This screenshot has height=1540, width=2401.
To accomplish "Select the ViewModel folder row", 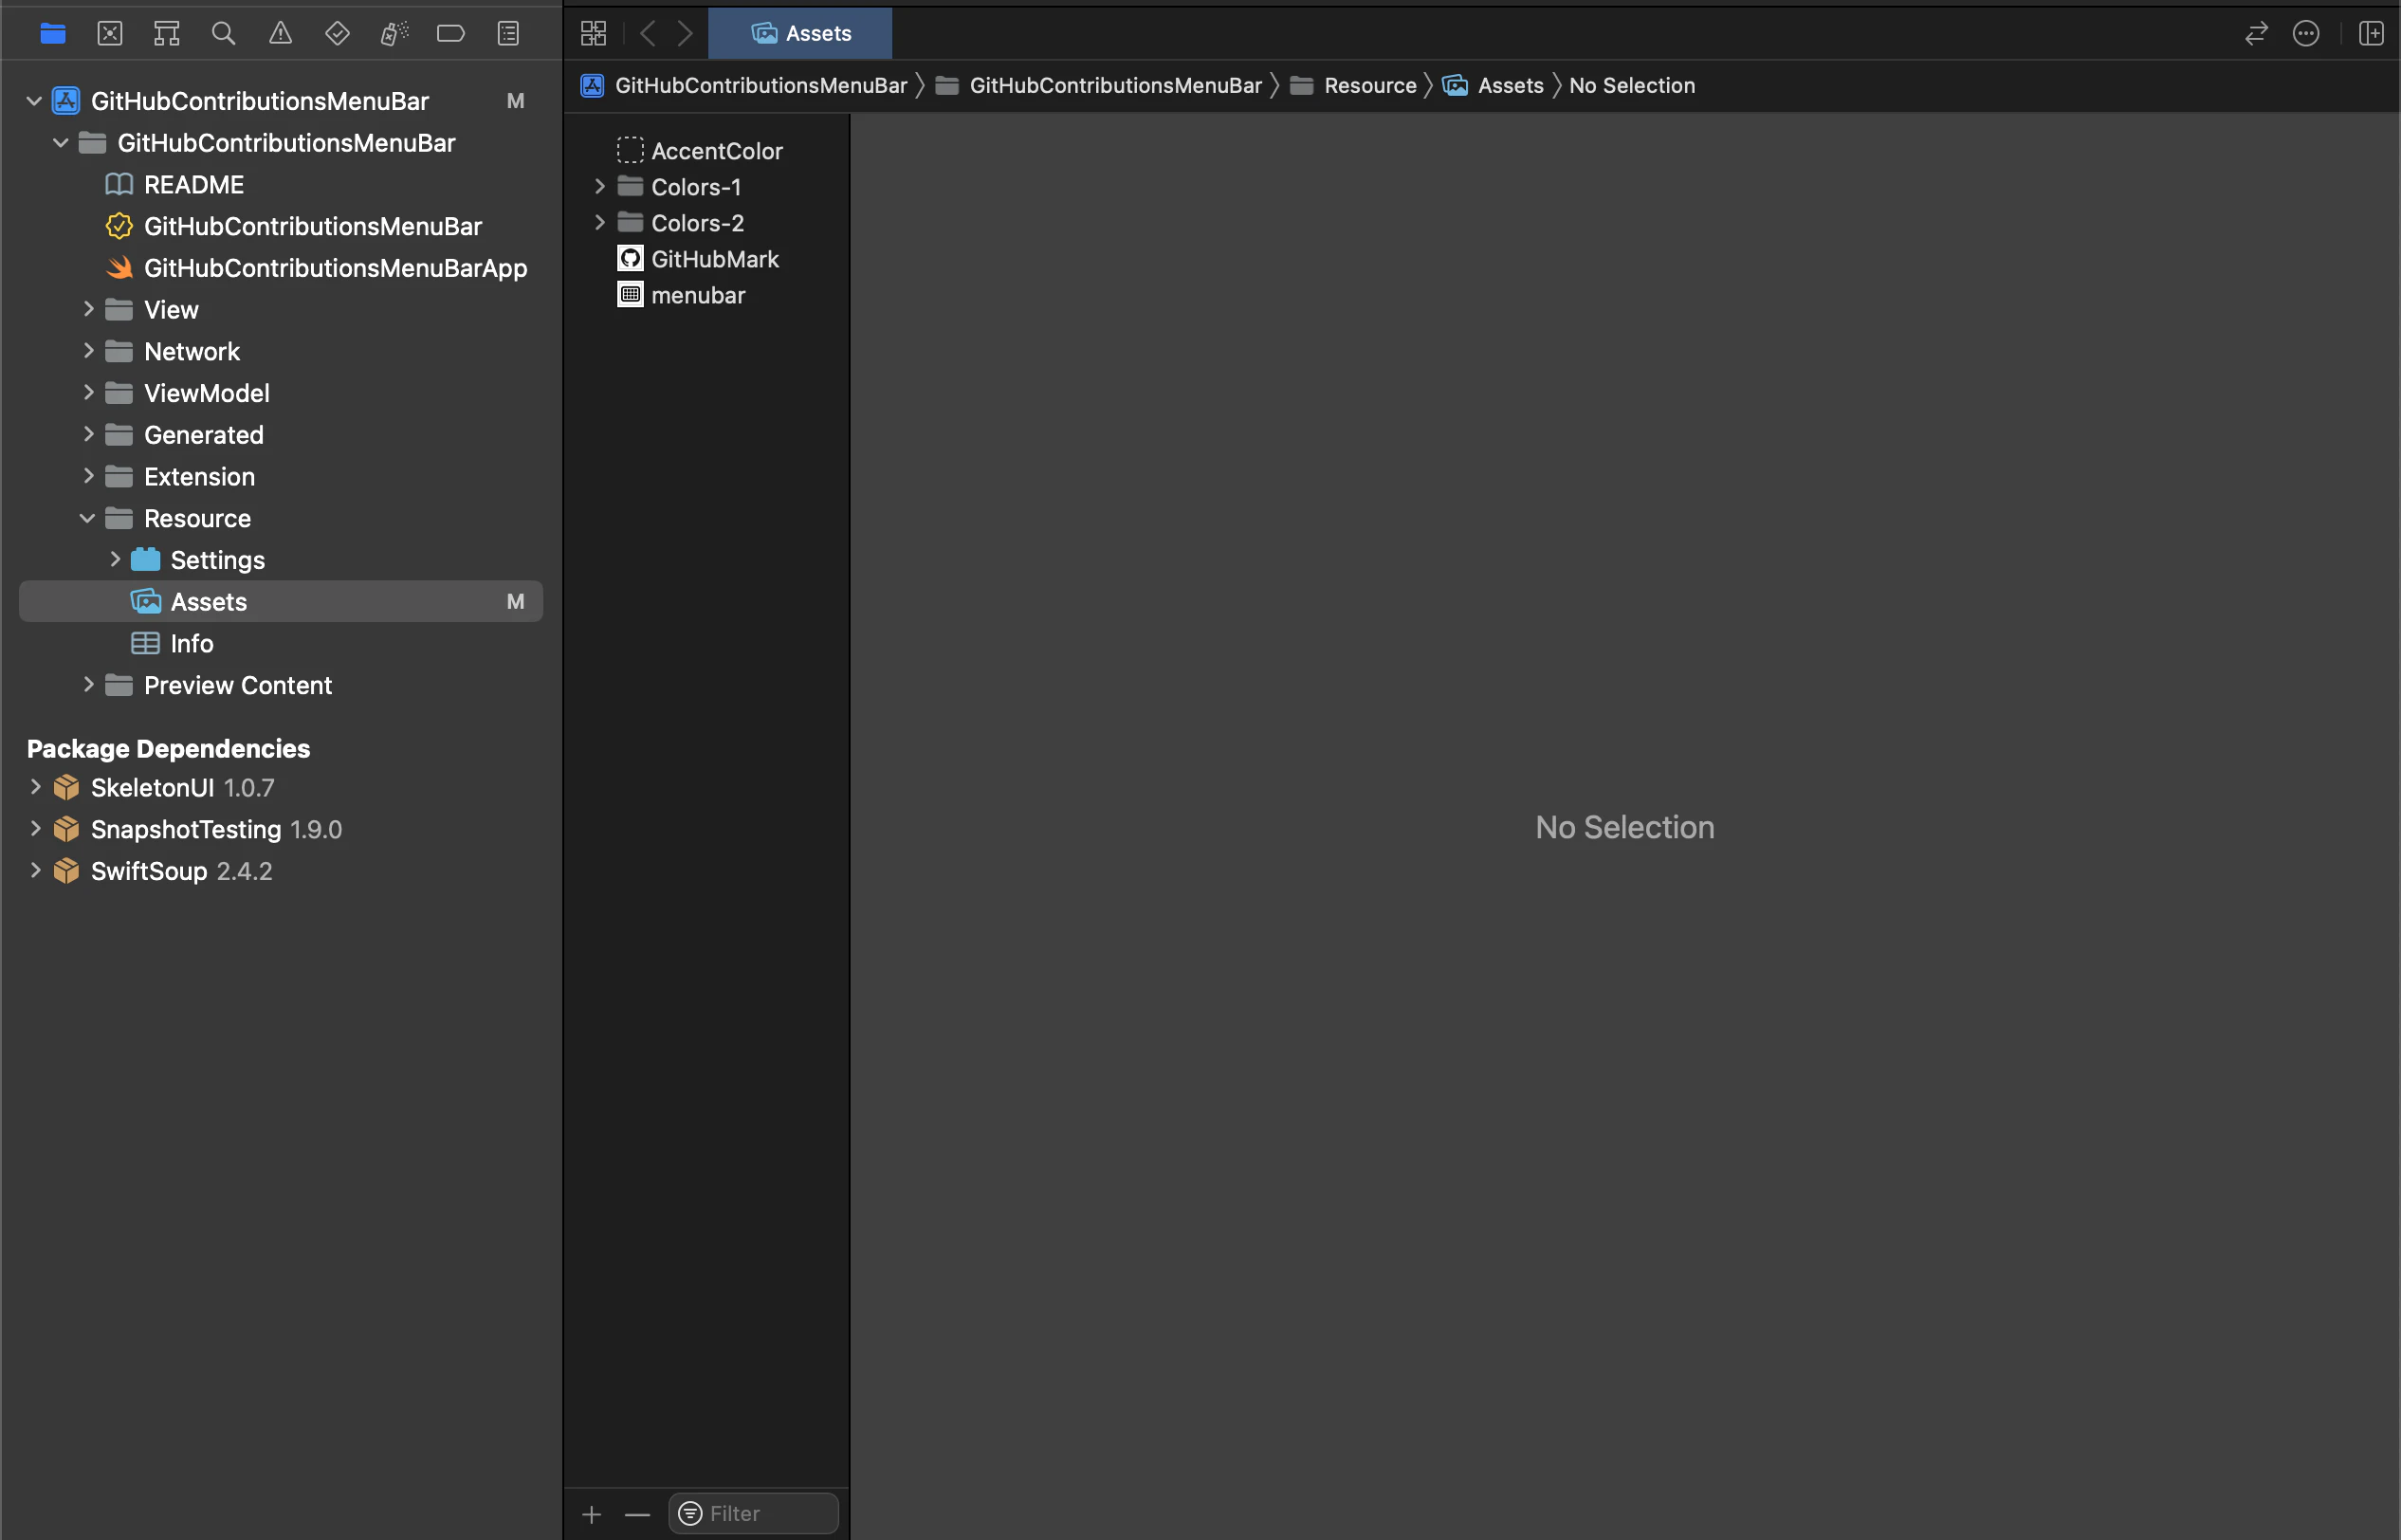I will click(x=281, y=393).
